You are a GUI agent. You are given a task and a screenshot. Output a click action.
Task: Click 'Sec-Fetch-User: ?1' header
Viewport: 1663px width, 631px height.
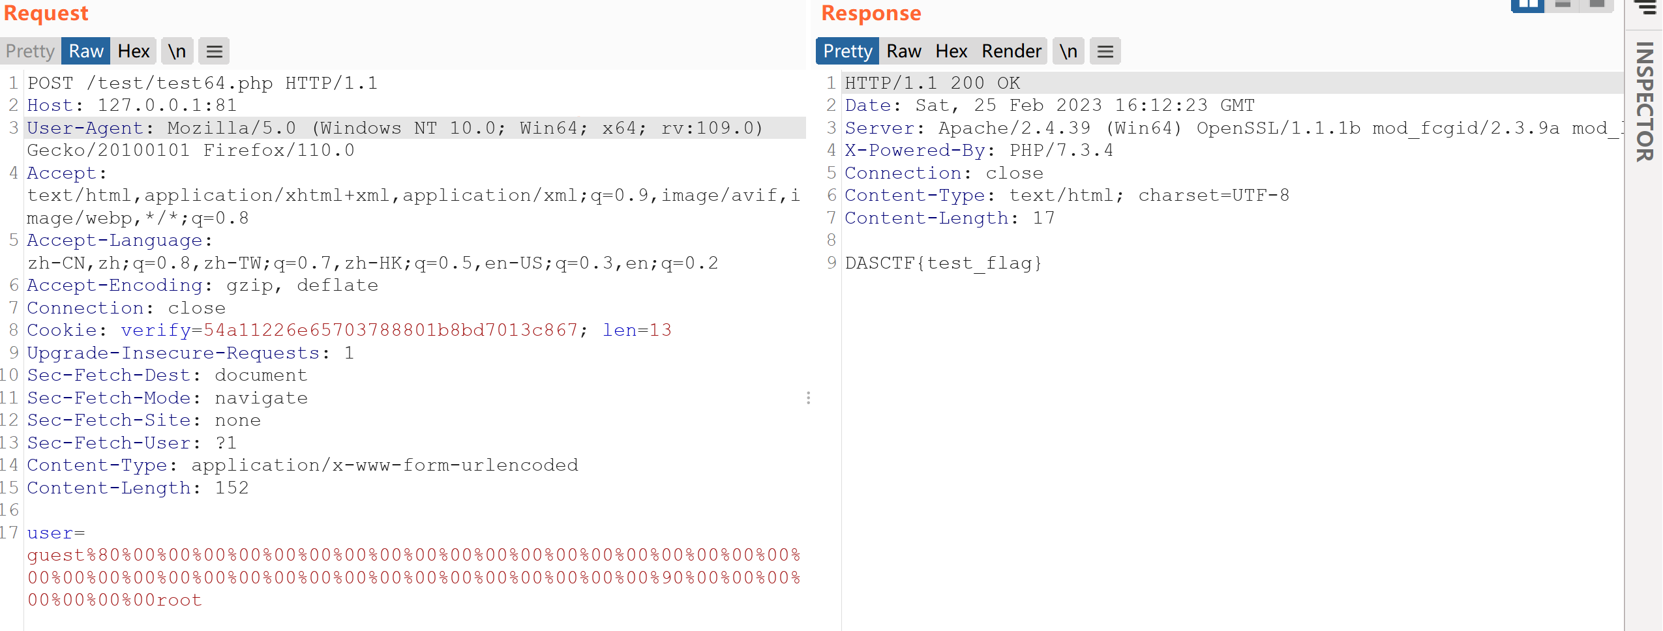coord(132,443)
